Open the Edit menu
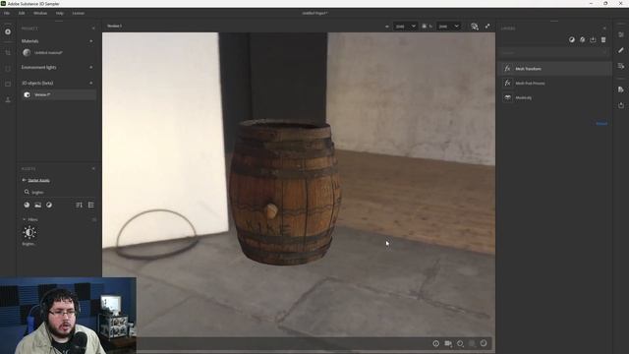 (22, 13)
